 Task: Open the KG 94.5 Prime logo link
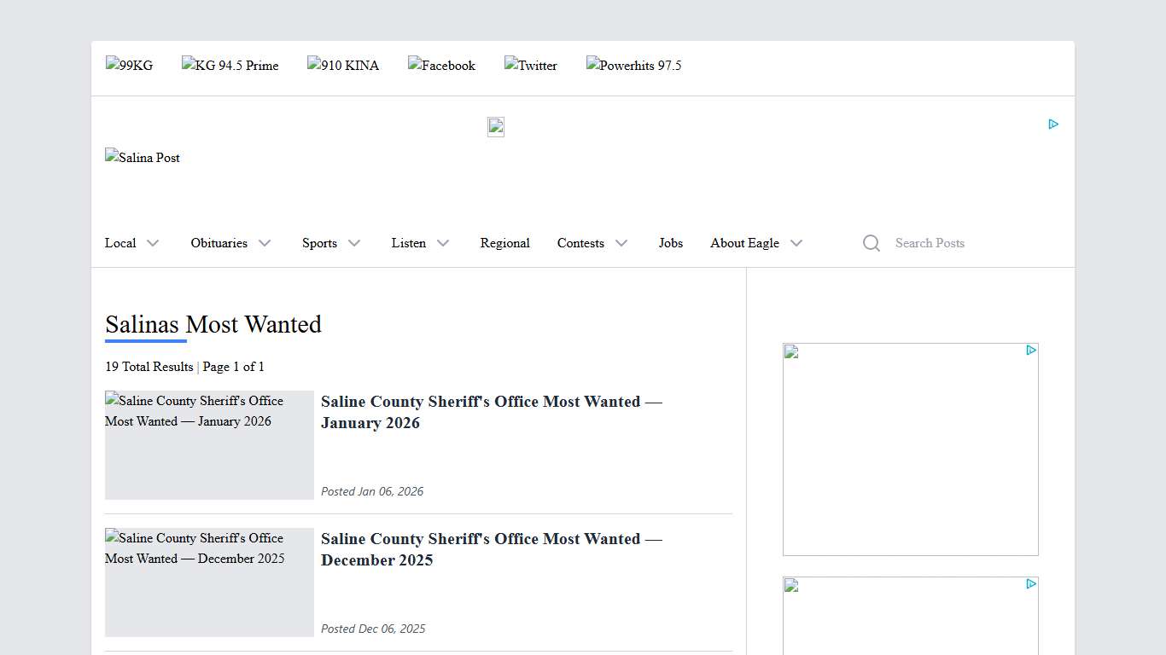pyautogui.click(x=230, y=66)
